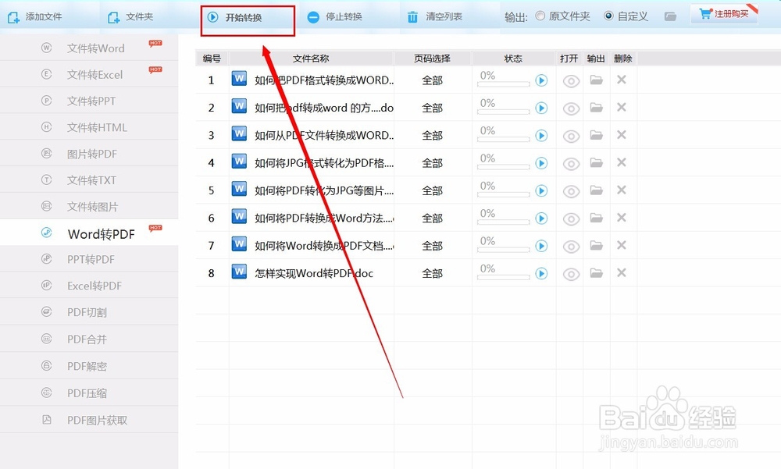Clear the list with 清空列表
781x469 pixels.
click(435, 17)
